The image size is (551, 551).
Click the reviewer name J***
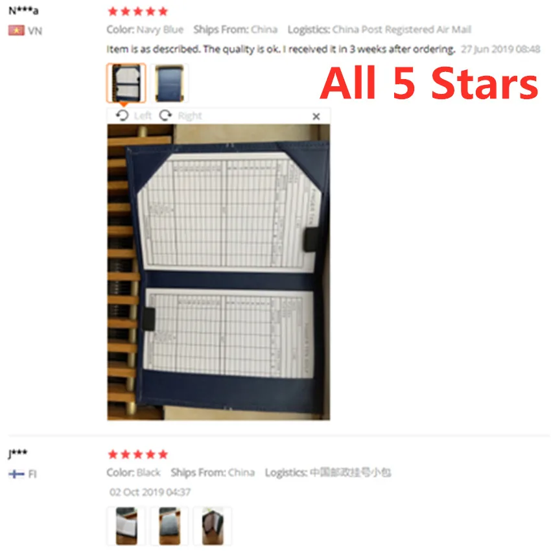[x=18, y=453]
